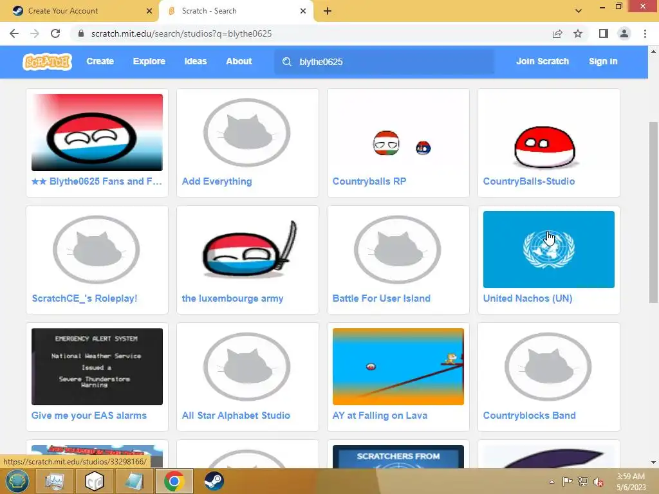Click SCRATCHERS FROM studio thumbnail
The width and height of the screenshot is (659, 494).
pos(398,457)
